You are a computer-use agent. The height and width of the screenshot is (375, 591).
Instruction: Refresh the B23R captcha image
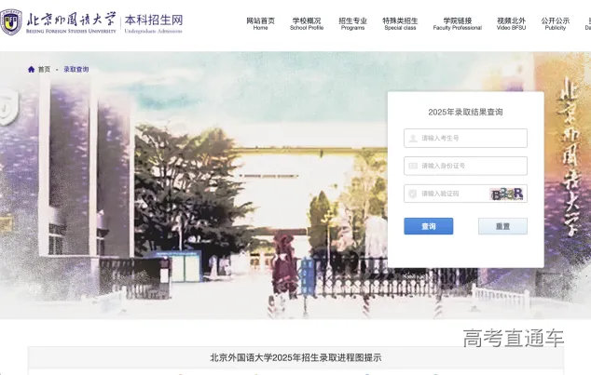507,194
